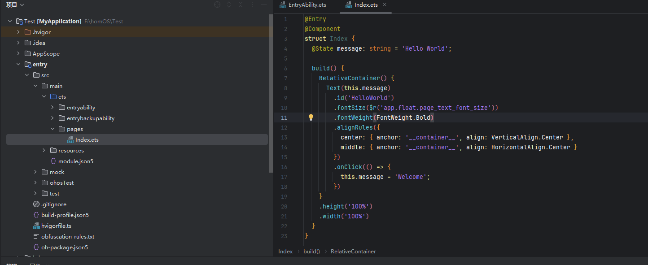This screenshot has height=265, width=648.
Task: Click the Collapse All icon in project panel
Action: [x=241, y=4]
